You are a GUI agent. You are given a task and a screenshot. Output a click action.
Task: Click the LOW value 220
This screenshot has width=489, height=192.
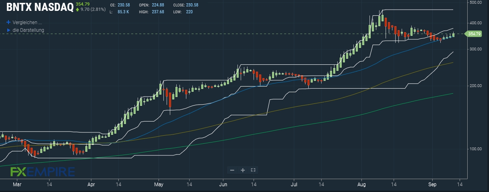click(189, 12)
